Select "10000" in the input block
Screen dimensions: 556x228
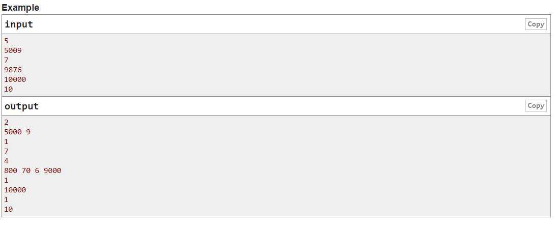tap(15, 79)
